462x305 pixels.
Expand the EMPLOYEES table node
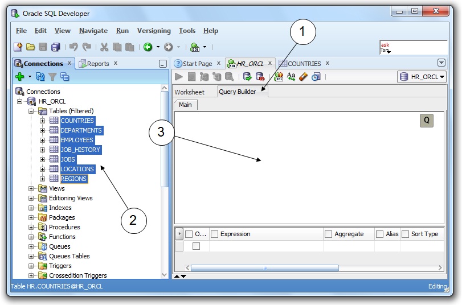pos(42,141)
